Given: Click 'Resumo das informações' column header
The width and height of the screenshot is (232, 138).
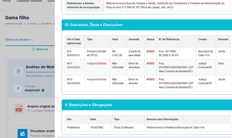Looking at the screenshot, I should 188,119.
